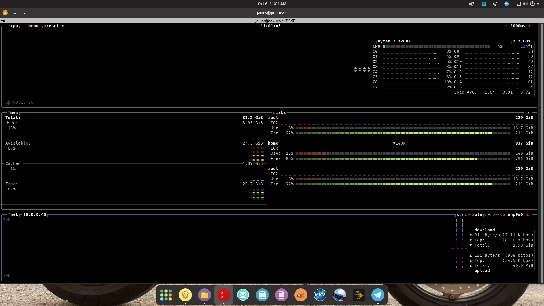Open GIMP from the dock

point(301,295)
